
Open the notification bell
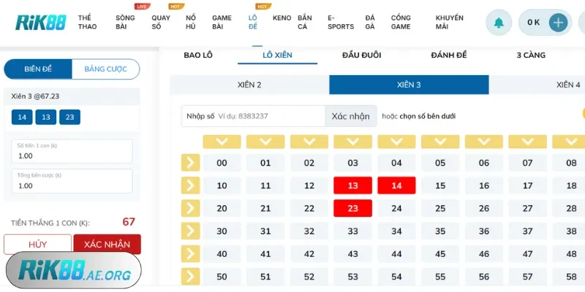pos(499,23)
